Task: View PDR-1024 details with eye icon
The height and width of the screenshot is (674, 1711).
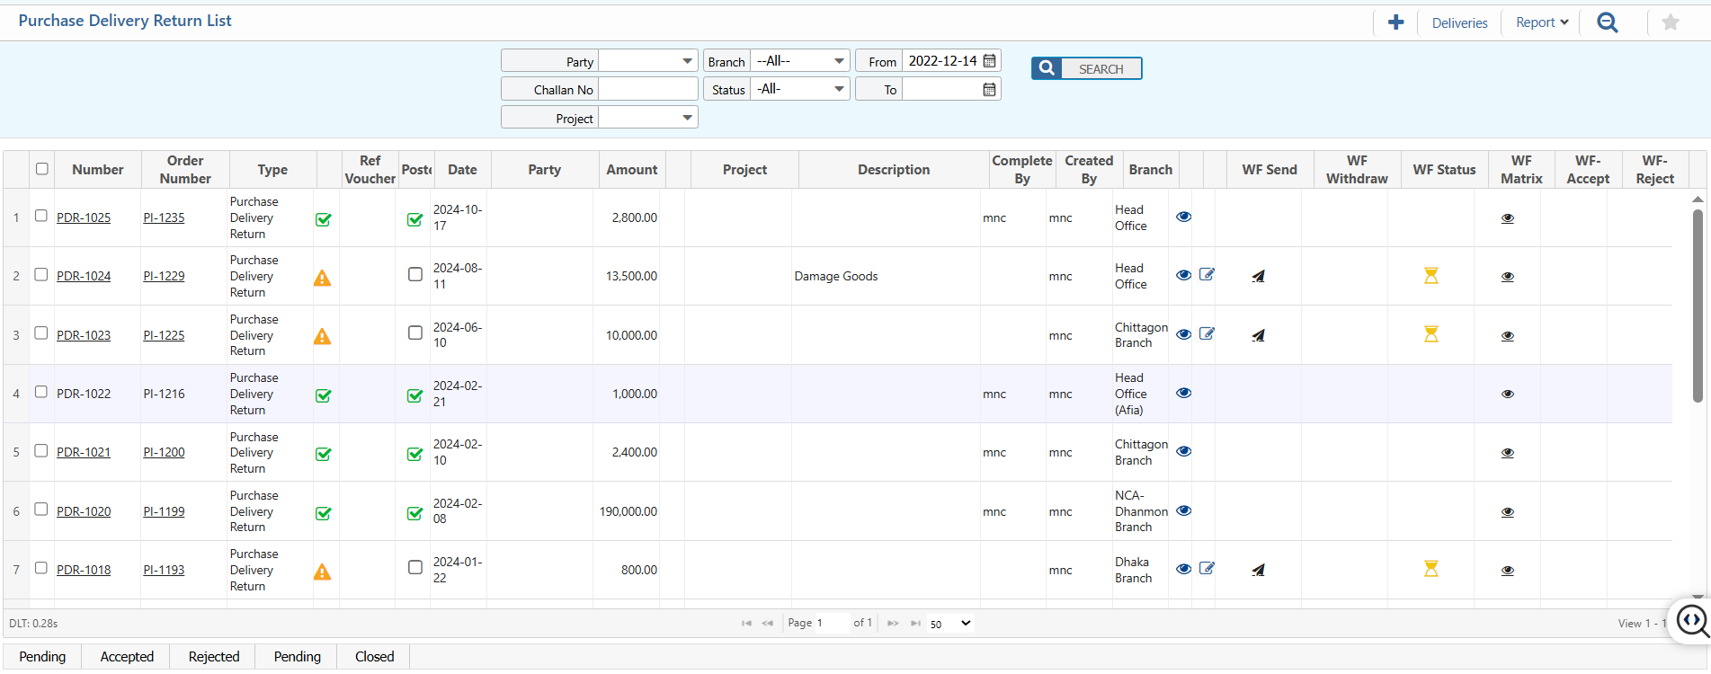Action: click(1184, 275)
